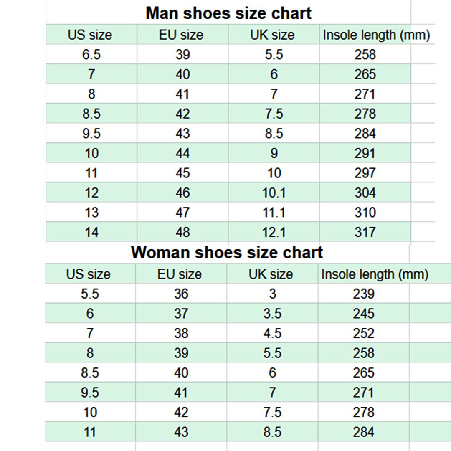Click the UK size 10.1 cell
451x451 pixels.
click(274, 193)
